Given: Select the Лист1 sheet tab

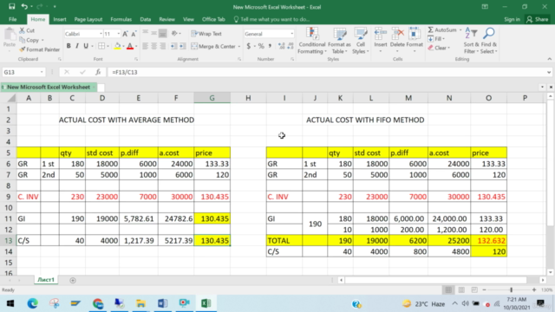Looking at the screenshot, I should pos(46,280).
